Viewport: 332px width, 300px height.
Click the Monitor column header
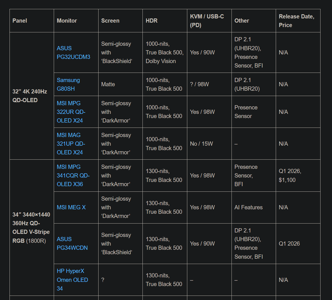(x=67, y=21)
